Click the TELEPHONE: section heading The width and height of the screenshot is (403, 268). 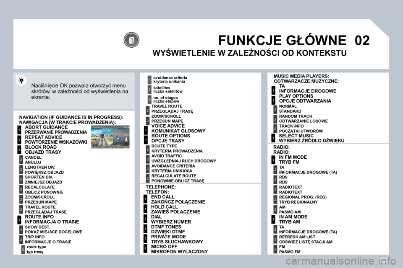point(161,187)
